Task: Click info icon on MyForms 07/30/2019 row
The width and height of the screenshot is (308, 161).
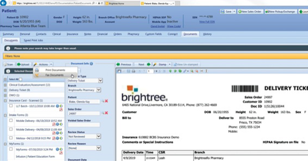Action: point(57,149)
